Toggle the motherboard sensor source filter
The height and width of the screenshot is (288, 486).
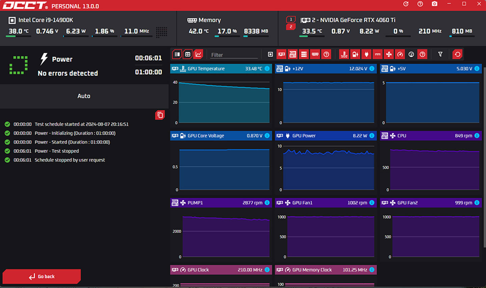coord(293,54)
